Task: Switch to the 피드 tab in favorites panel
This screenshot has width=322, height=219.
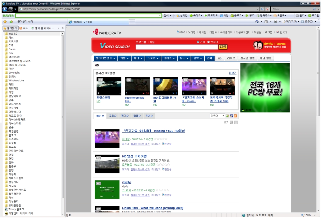Action: pos(24,28)
